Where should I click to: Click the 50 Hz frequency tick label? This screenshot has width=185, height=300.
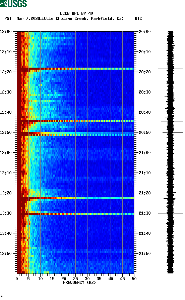(x=134, y=279)
